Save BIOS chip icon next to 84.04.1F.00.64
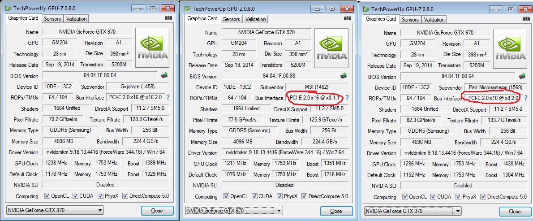 click(522, 76)
